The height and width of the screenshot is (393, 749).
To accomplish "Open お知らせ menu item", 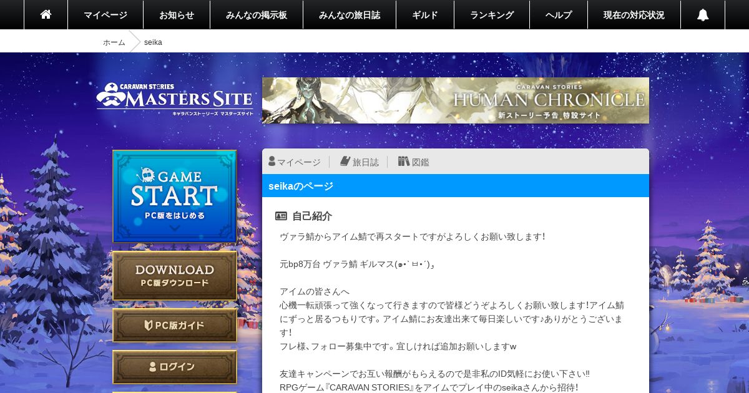I will click(177, 14).
